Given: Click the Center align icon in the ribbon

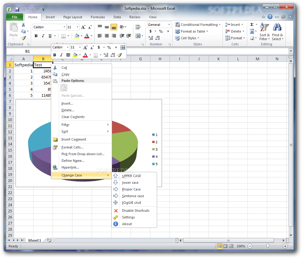Looking at the screenshot, I should 107,36.
